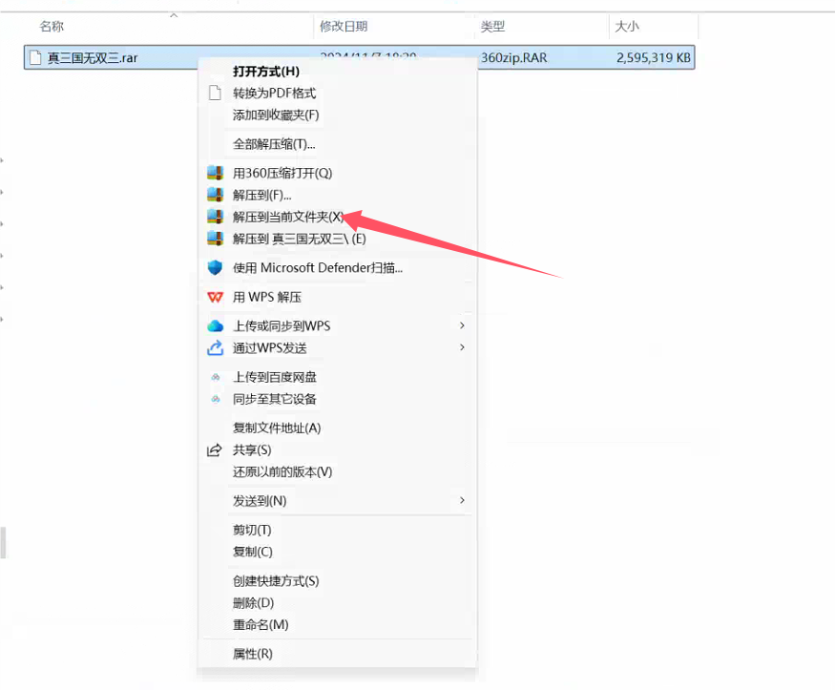Screen dimensions: 835x690
Task: Click the document icon beside 转换为PDF格式
Action: [x=215, y=94]
